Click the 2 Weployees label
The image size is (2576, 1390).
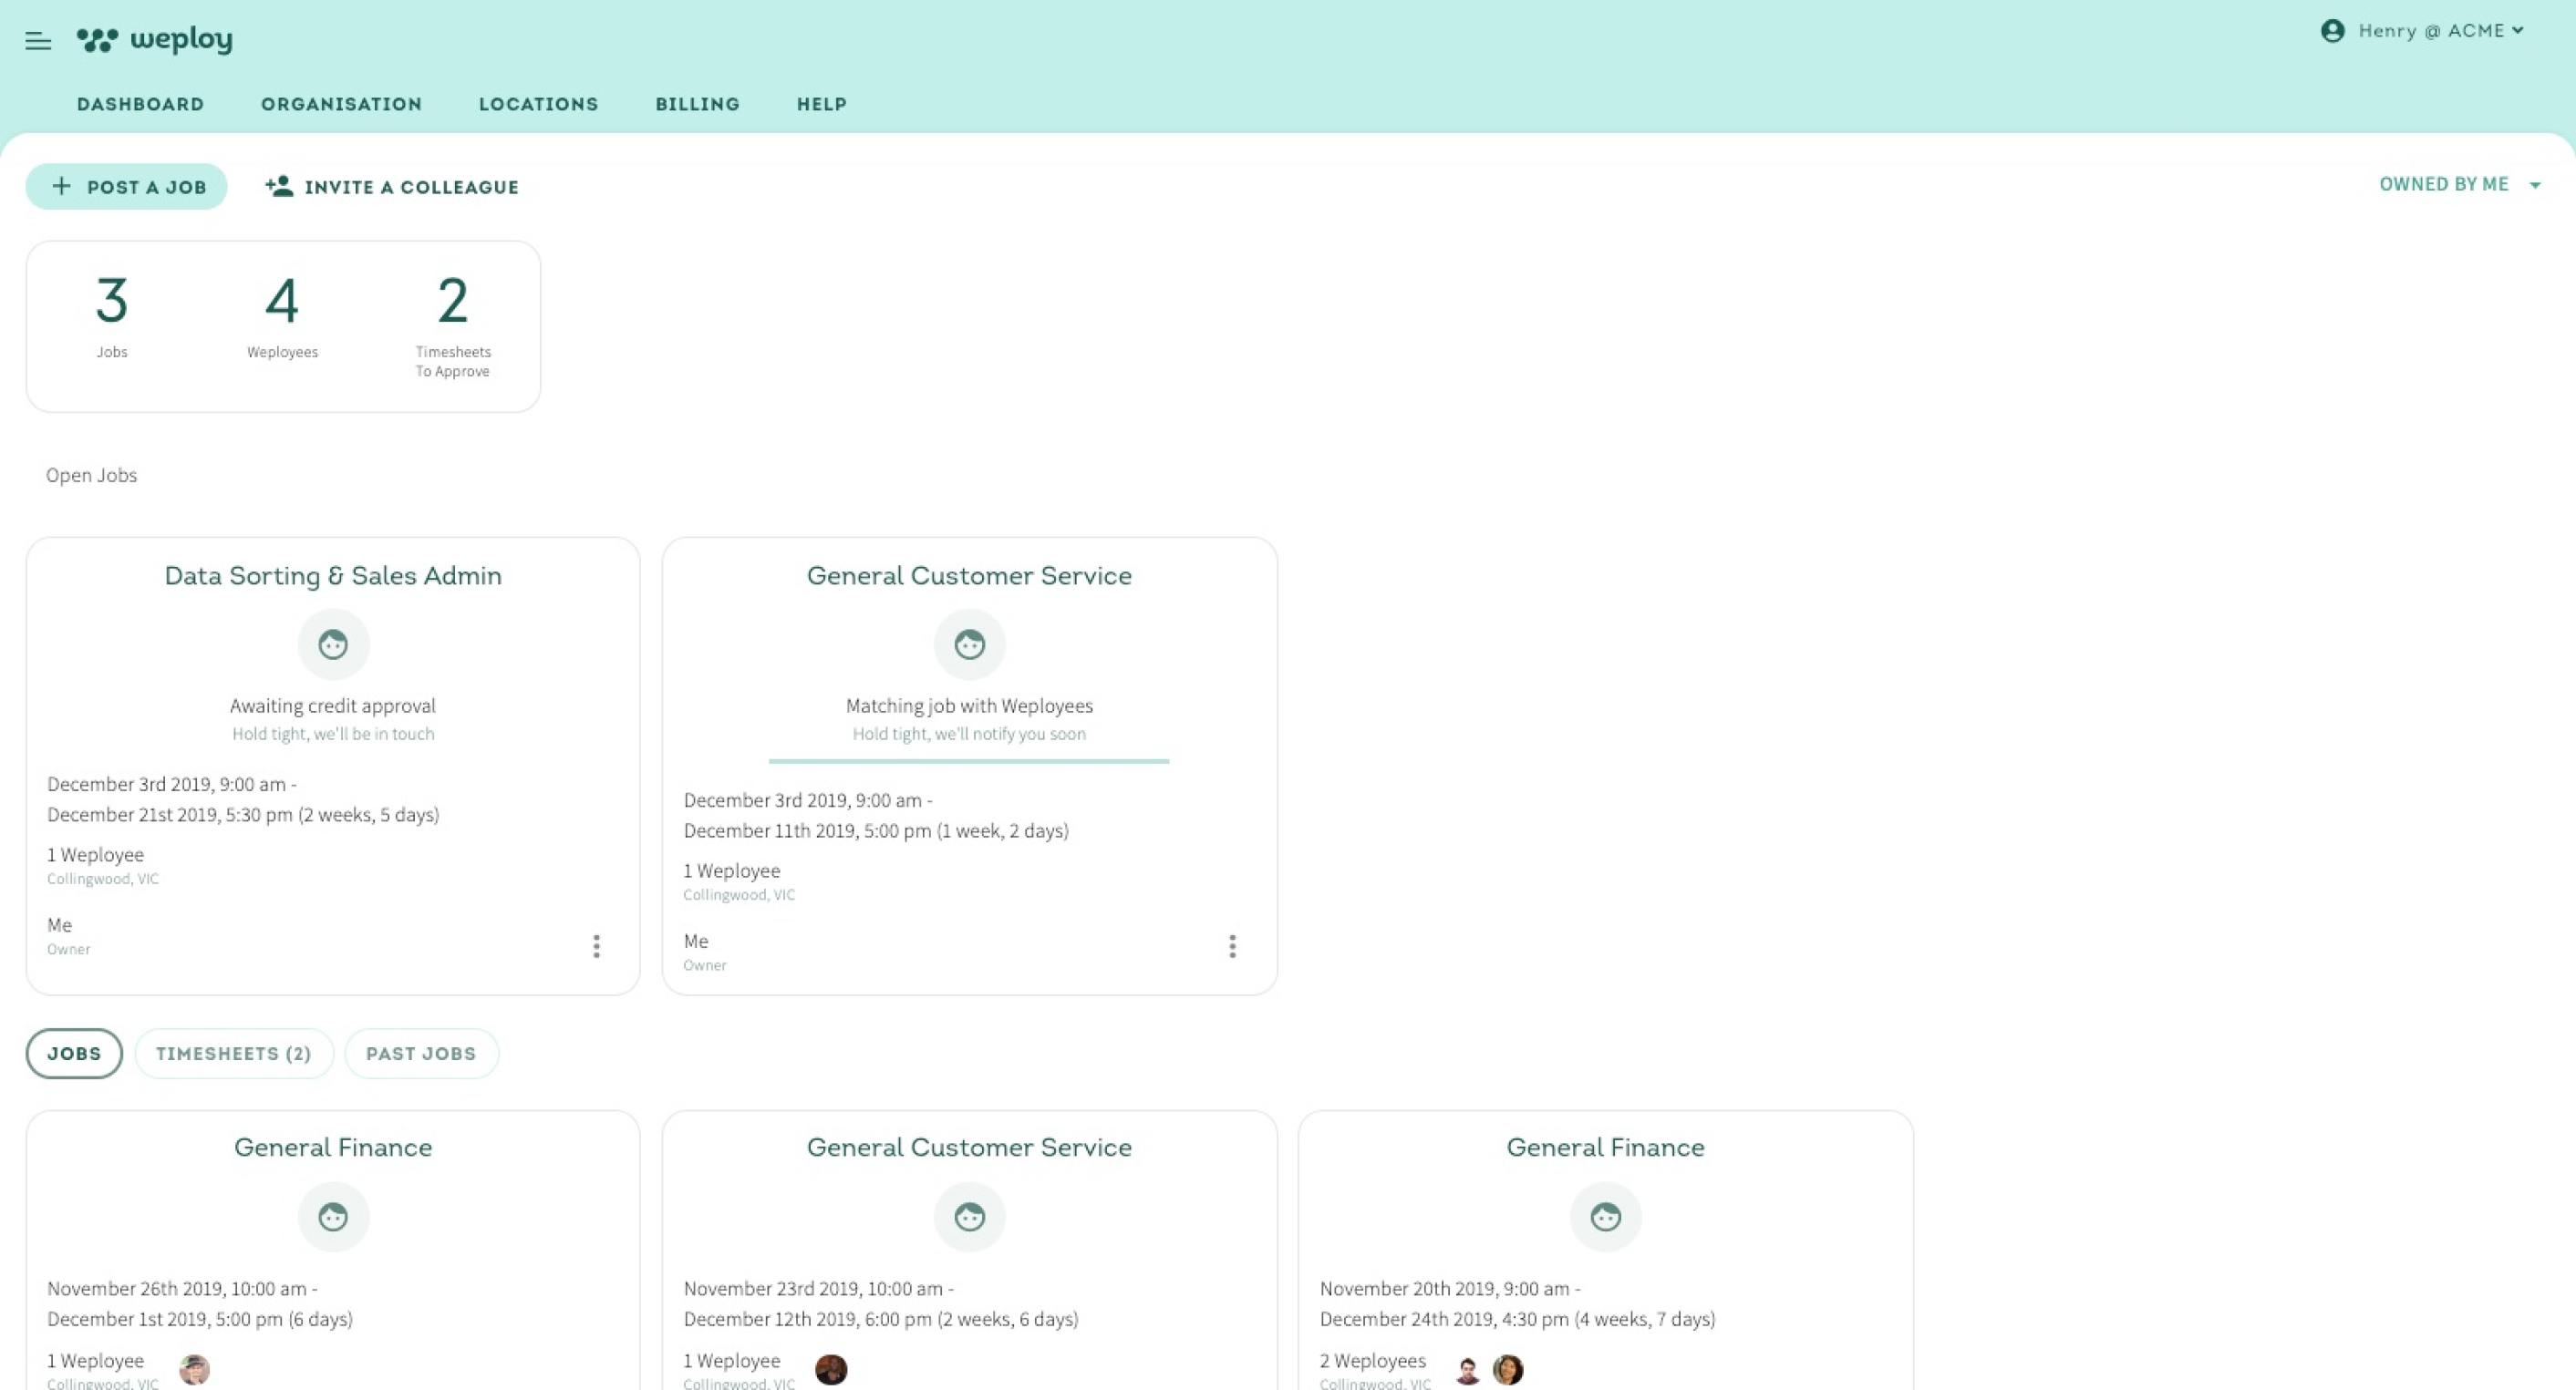(1373, 1361)
